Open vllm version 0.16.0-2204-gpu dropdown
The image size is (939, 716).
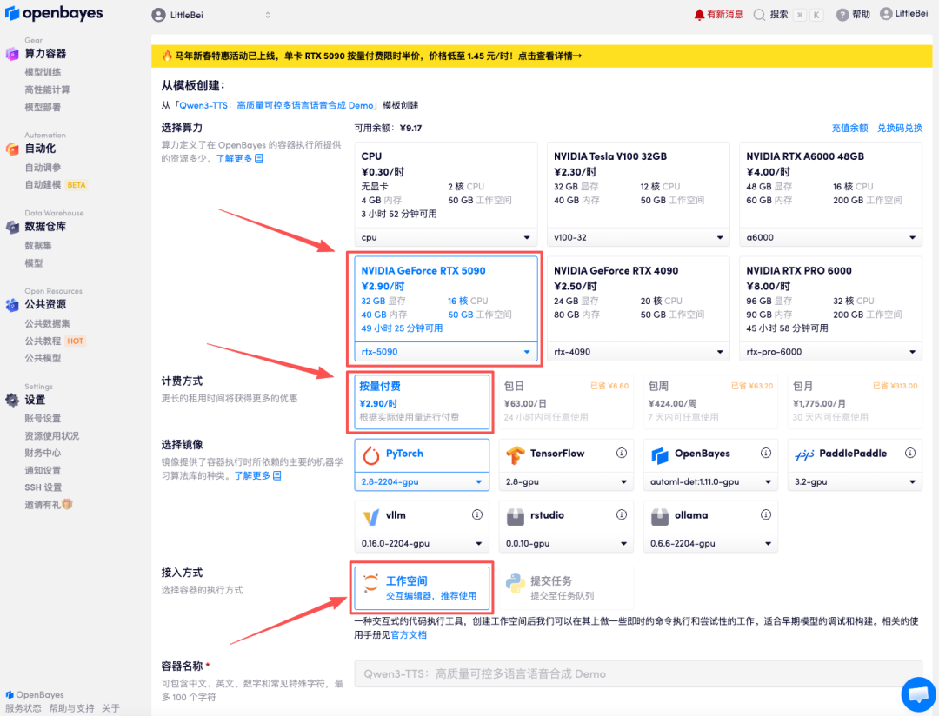[x=422, y=544]
